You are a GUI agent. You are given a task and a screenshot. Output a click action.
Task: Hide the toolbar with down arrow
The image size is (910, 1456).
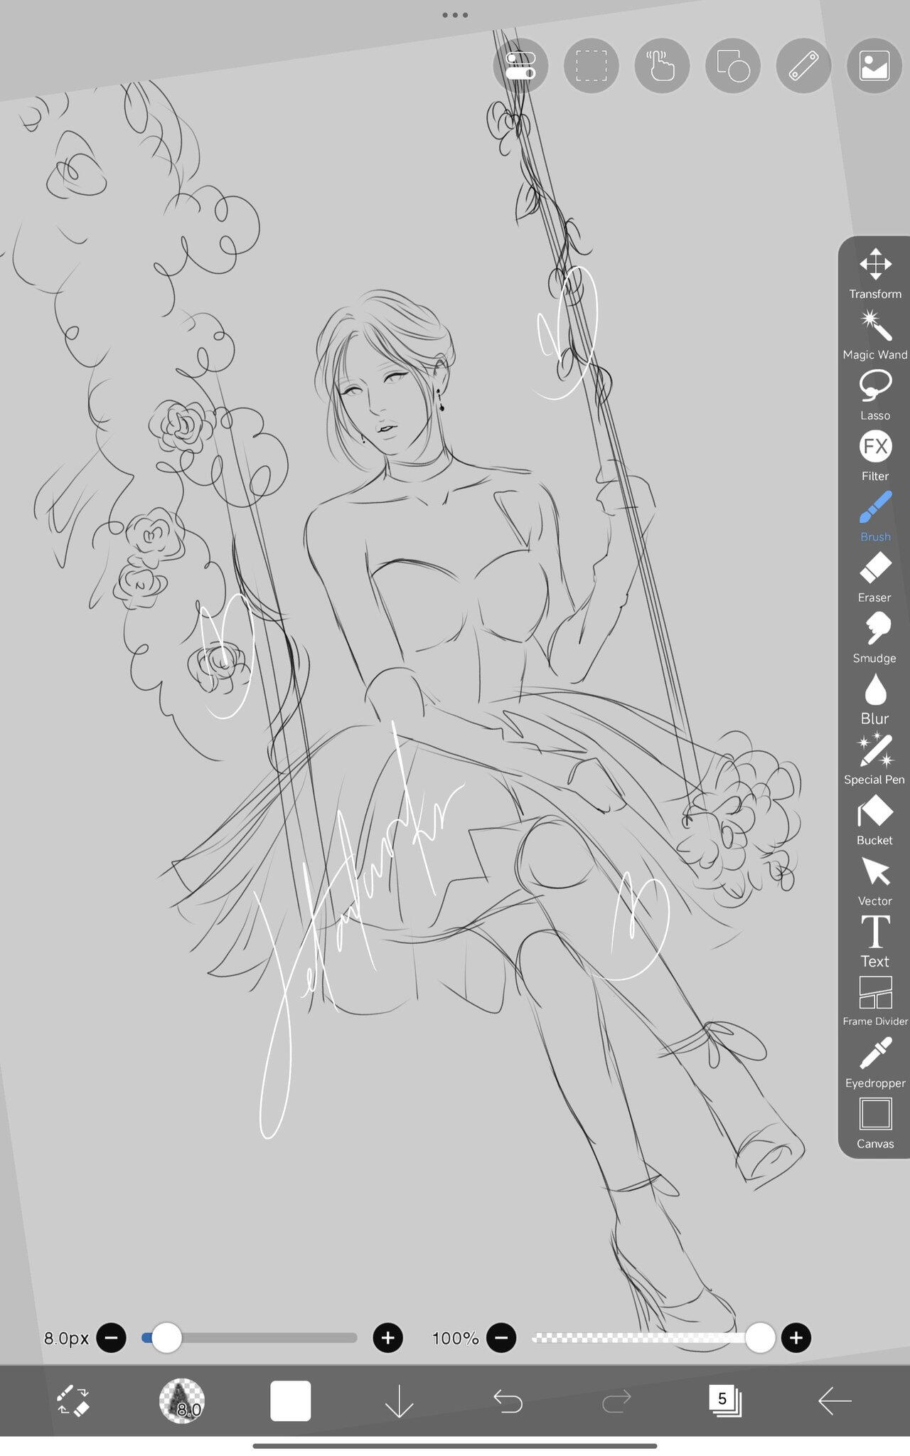coord(399,1401)
